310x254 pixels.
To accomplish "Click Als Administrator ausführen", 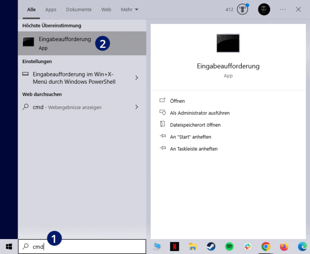I will click(x=199, y=113).
